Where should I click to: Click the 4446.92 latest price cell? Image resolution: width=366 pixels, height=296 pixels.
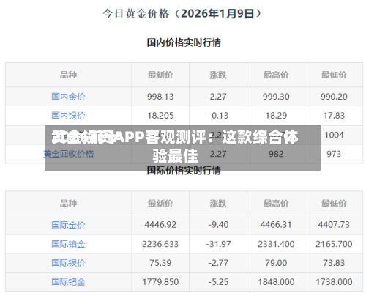[x=160, y=225]
